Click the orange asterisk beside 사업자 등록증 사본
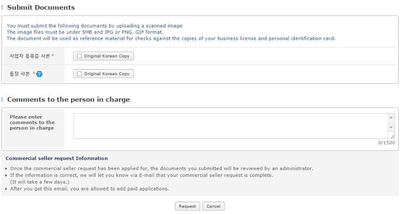 tap(53, 55)
